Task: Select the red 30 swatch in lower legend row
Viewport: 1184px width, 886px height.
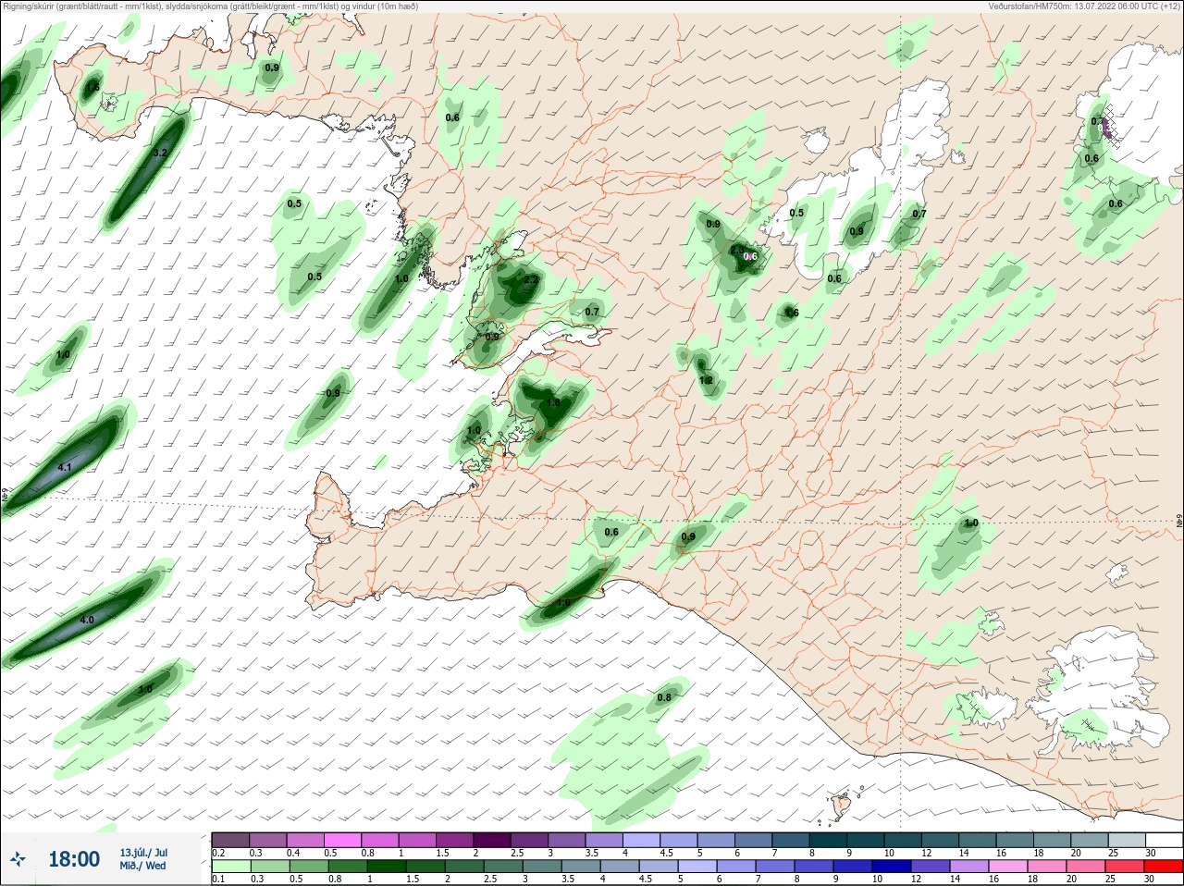Action: point(1164,867)
